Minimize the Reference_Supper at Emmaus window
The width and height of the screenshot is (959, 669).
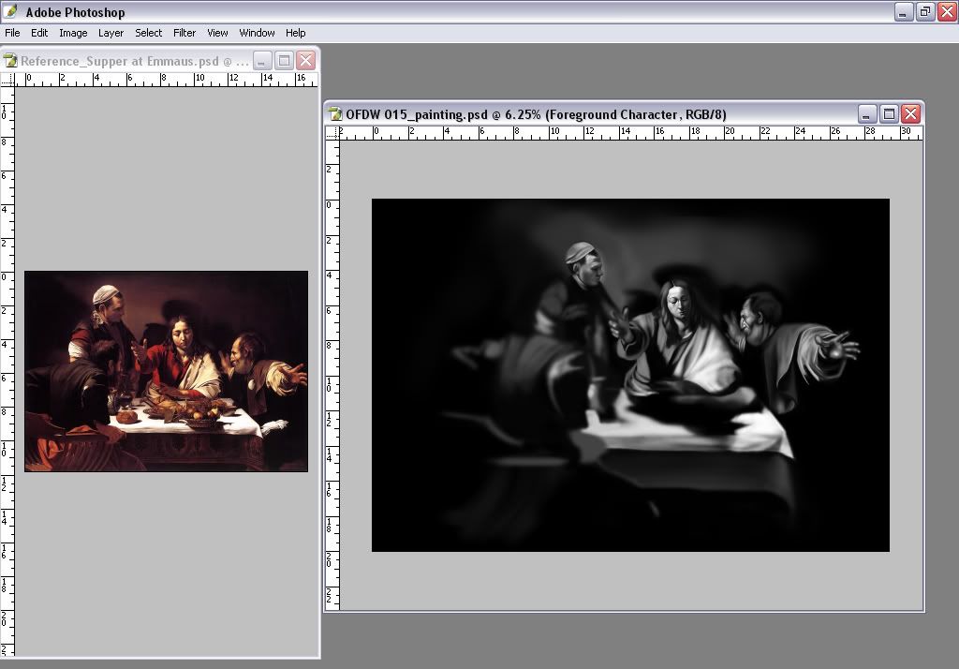[262, 61]
